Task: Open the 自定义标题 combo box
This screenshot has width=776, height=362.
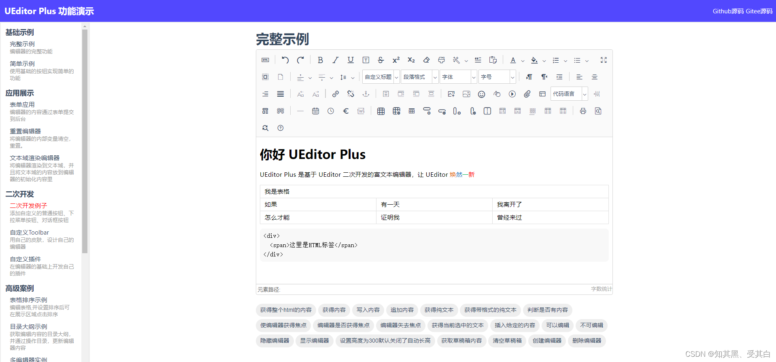Action: 381,77
